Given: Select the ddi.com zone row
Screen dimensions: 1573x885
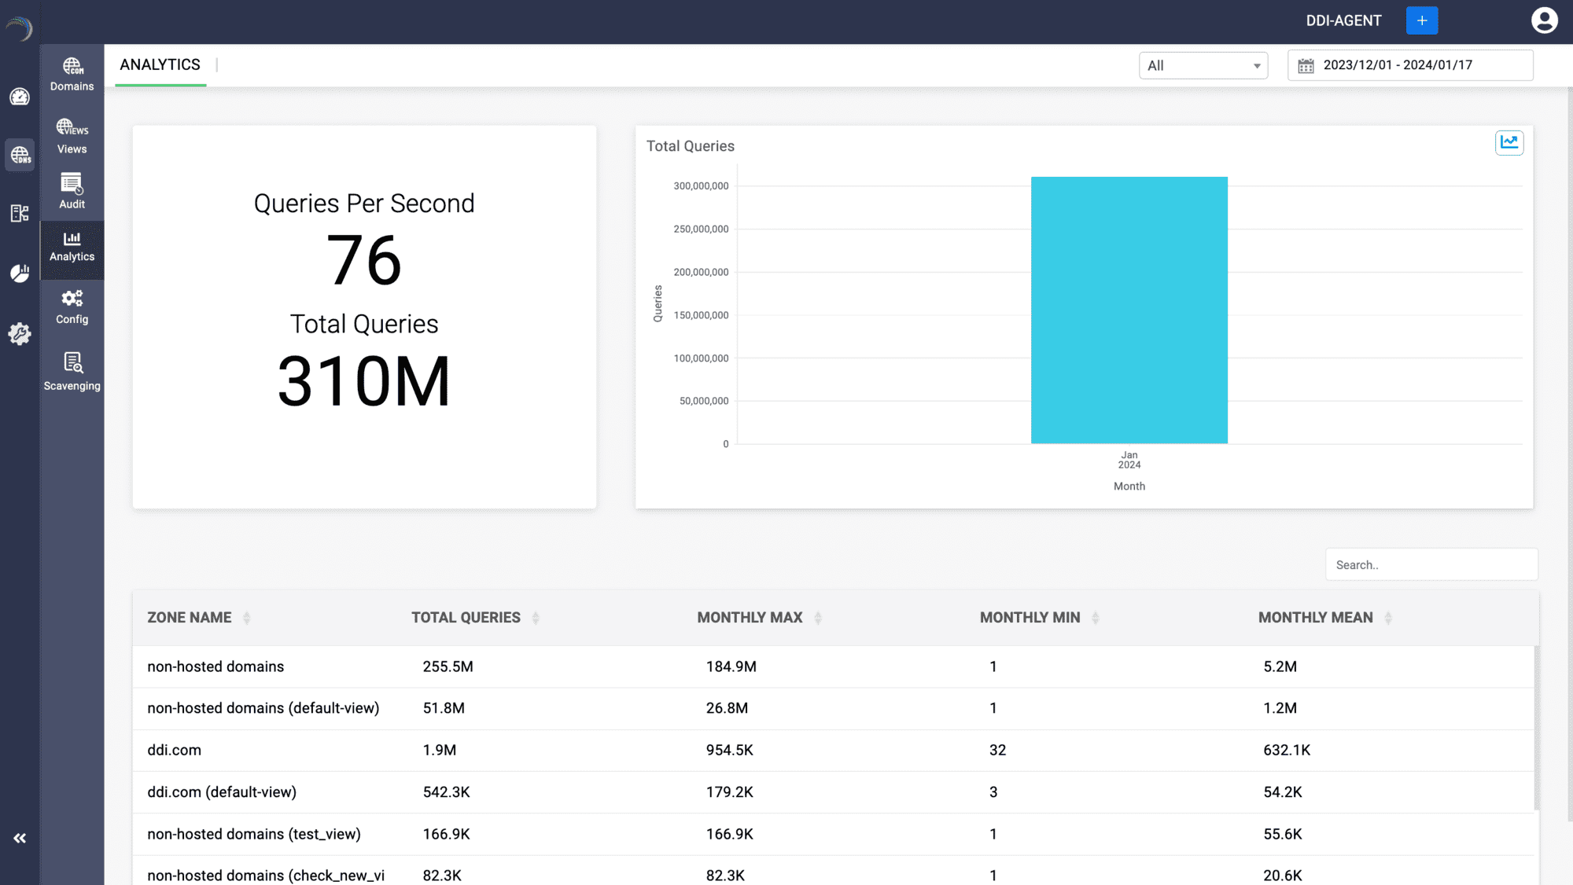Looking at the screenshot, I should click(175, 750).
